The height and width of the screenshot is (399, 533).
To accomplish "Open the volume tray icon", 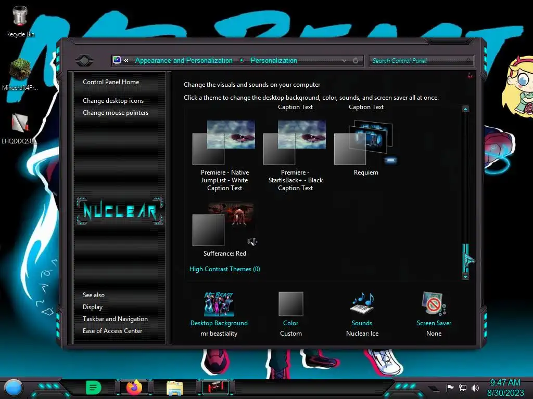I will [x=475, y=388].
